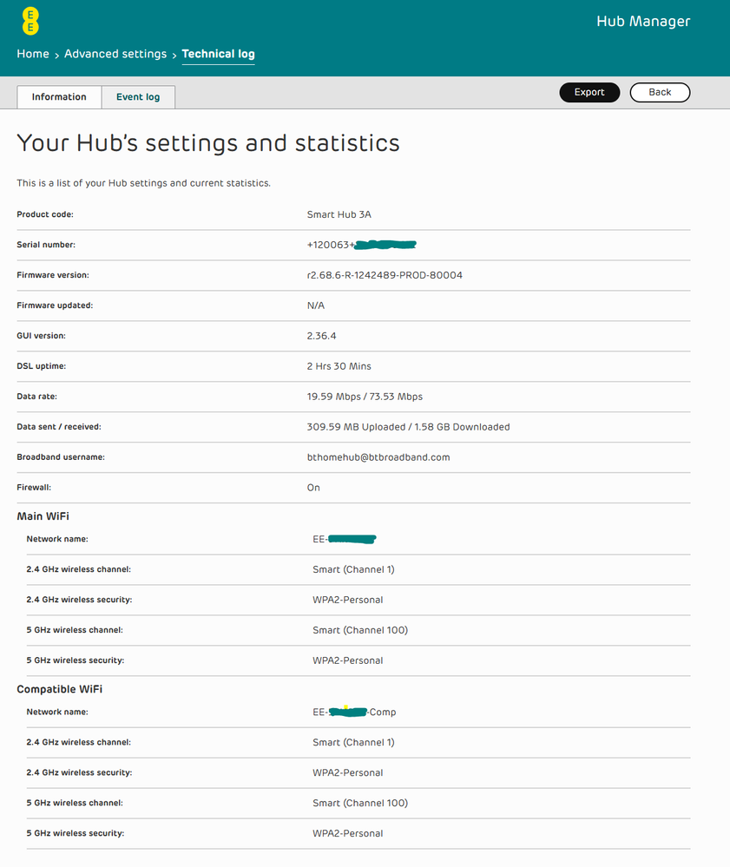Click the broadband username email value
The width and height of the screenshot is (730, 867).
click(378, 457)
